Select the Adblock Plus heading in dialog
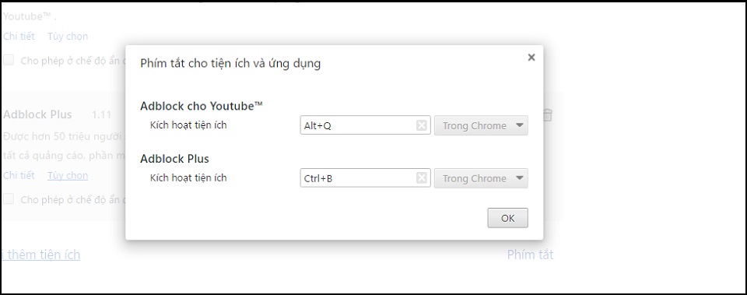The height and width of the screenshot is (295, 747). tap(174, 159)
